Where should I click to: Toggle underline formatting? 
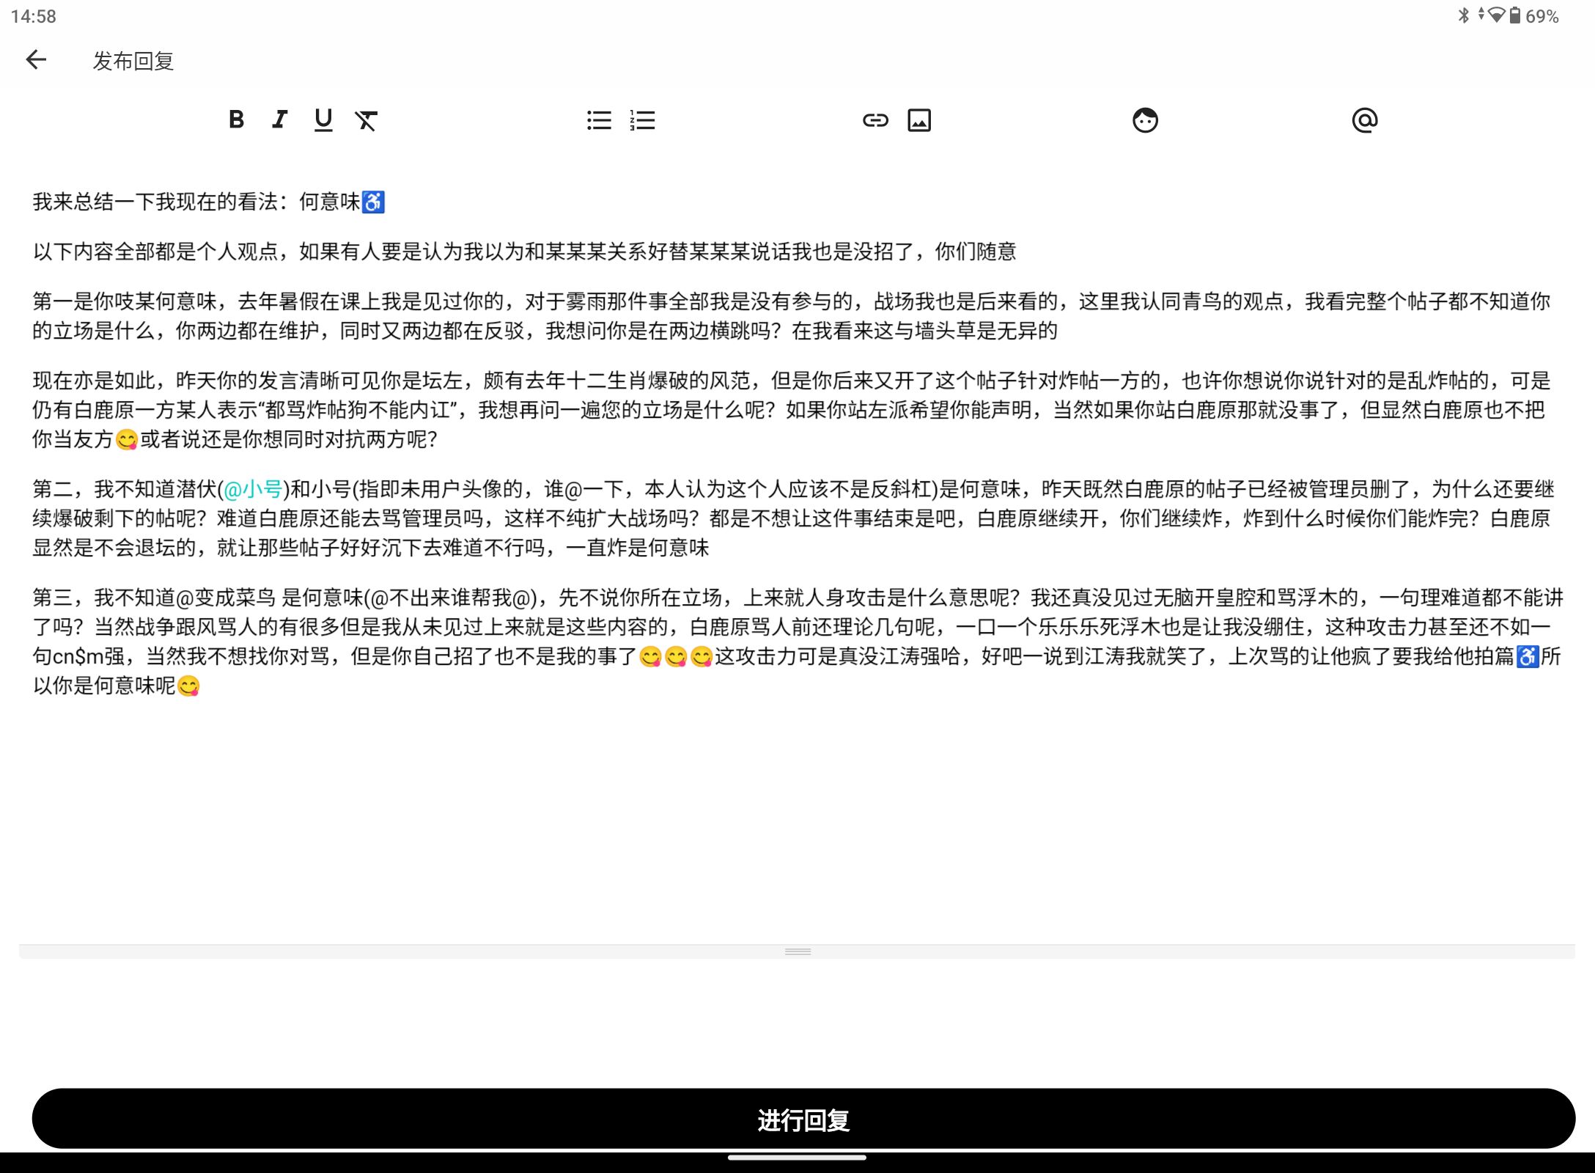[323, 120]
